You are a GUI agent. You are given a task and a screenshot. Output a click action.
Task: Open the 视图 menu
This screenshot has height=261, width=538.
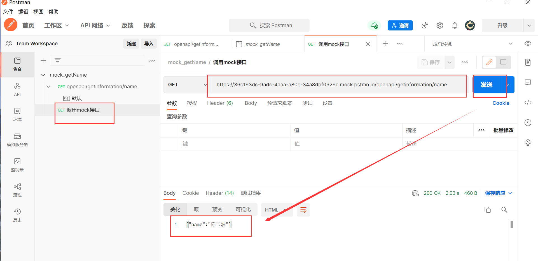click(x=38, y=12)
